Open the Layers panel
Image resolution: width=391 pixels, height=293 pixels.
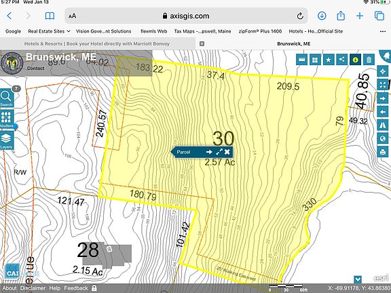click(x=7, y=140)
